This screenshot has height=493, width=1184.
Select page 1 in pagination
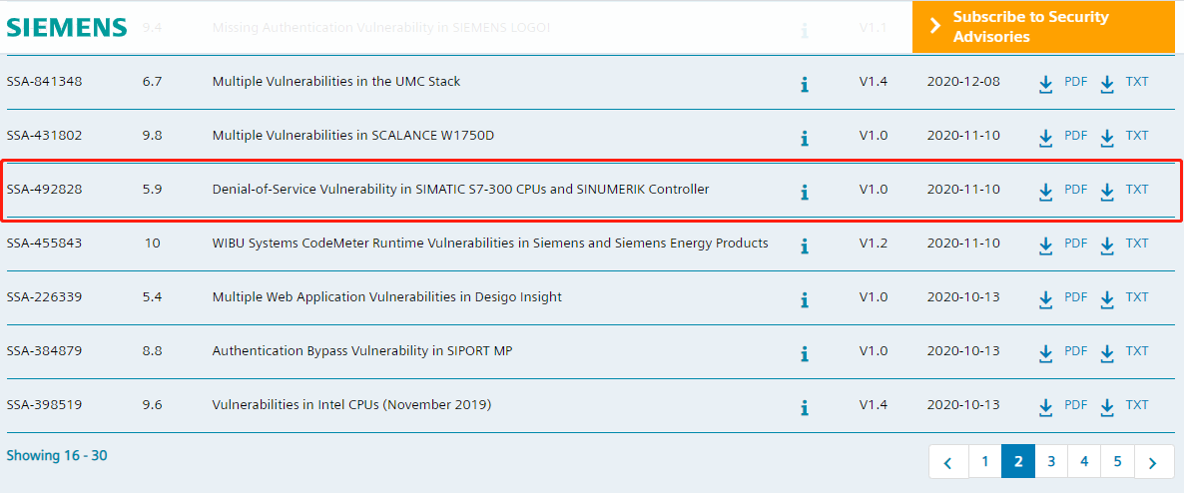point(984,461)
